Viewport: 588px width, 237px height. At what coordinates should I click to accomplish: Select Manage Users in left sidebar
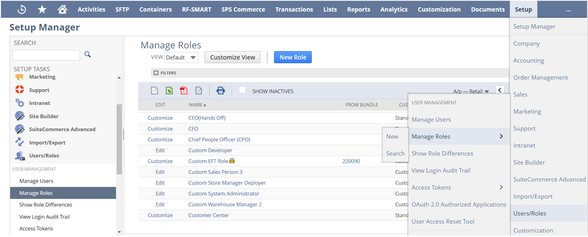(36, 181)
